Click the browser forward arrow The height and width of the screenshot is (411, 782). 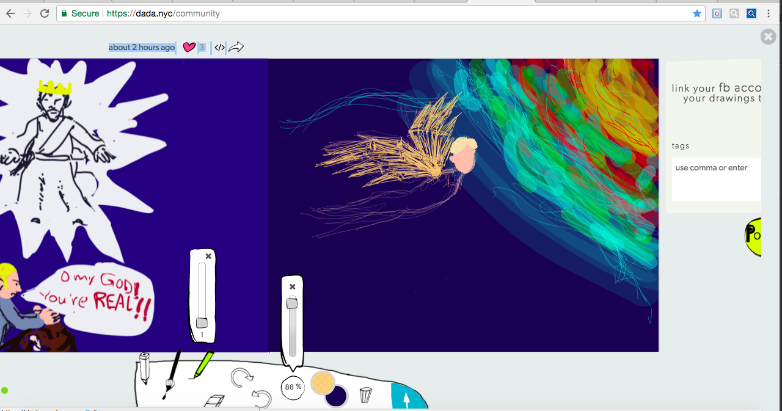(x=27, y=13)
